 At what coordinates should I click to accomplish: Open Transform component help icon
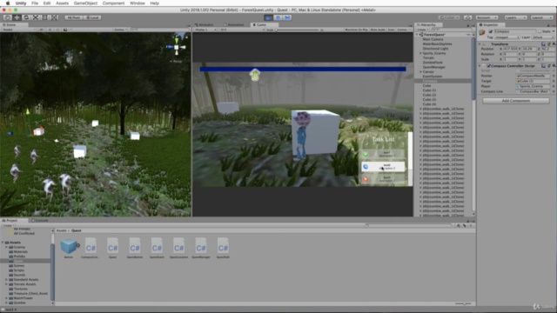(x=543, y=43)
